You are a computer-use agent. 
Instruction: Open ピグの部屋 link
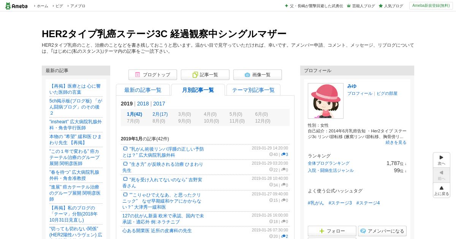coord(387,93)
